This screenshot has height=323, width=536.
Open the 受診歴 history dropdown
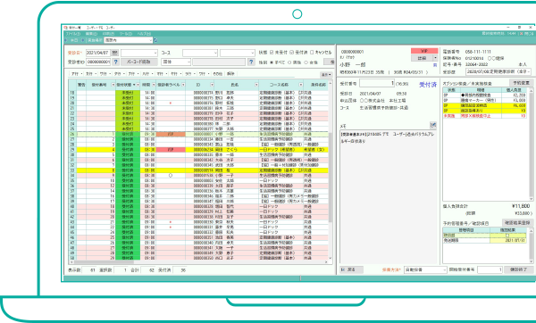point(498,71)
